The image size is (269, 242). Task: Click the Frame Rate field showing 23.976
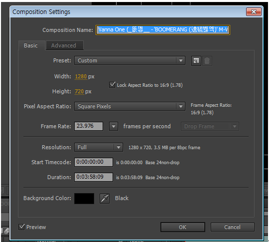click(x=89, y=126)
